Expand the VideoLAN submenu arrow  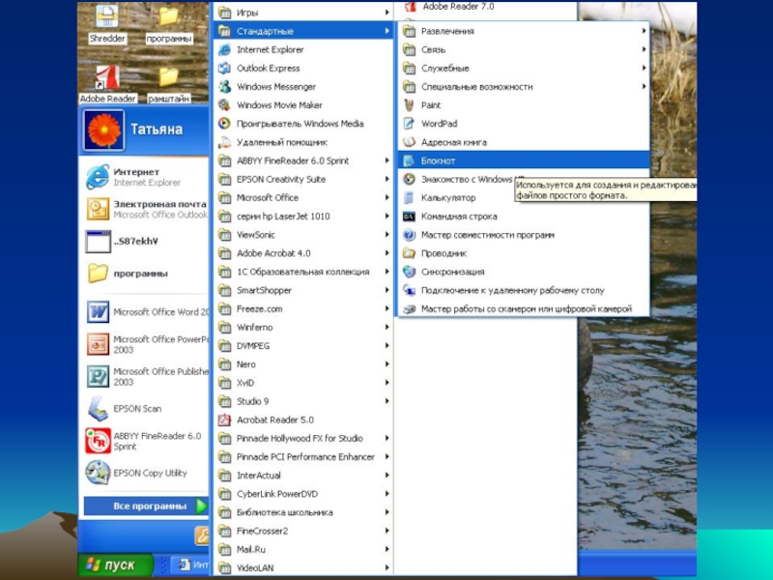tap(387, 567)
